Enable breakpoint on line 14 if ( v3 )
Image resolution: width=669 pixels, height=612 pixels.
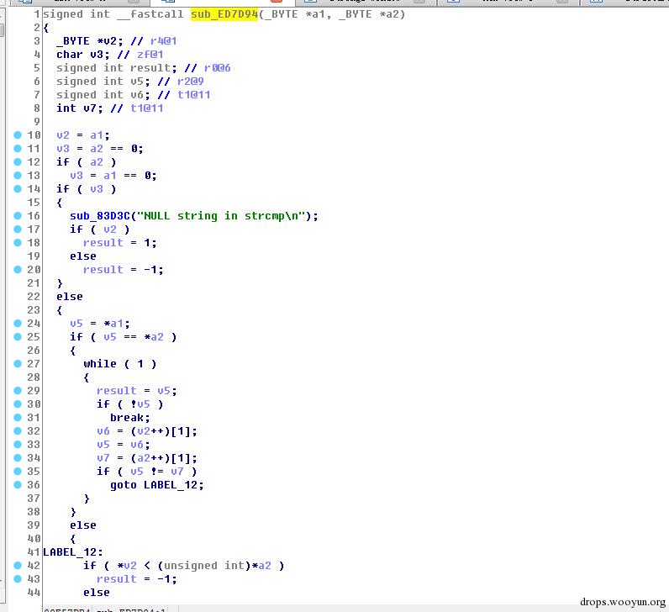(x=18, y=188)
